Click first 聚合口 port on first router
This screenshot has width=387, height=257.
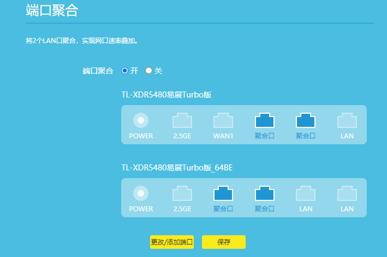coord(265,120)
